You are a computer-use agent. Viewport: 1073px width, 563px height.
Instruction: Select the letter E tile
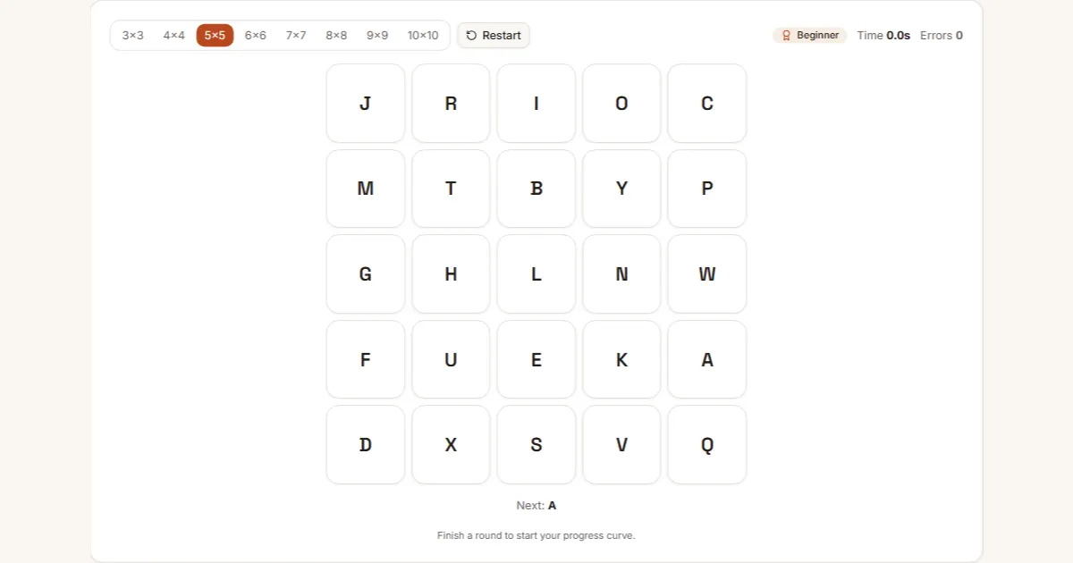point(536,359)
